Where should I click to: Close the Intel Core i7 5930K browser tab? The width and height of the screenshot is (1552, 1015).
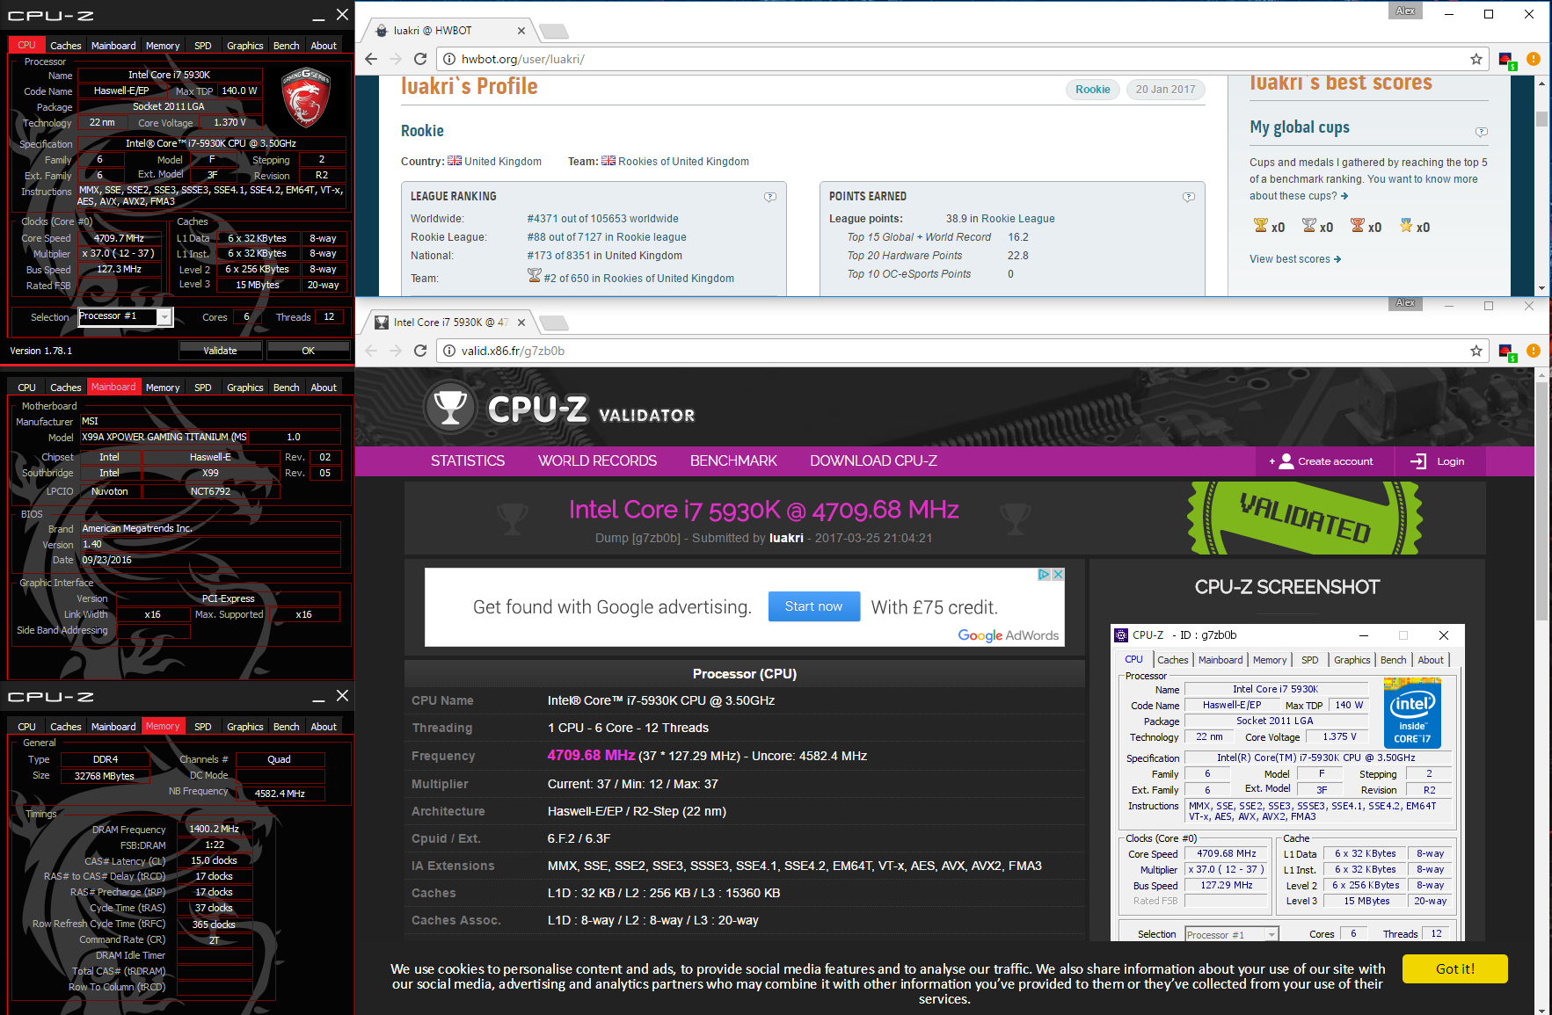[521, 323]
